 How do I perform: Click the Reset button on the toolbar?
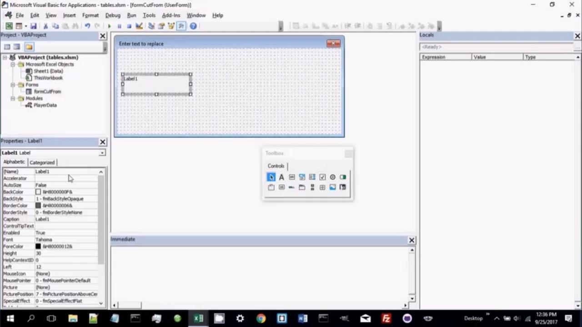(130, 26)
